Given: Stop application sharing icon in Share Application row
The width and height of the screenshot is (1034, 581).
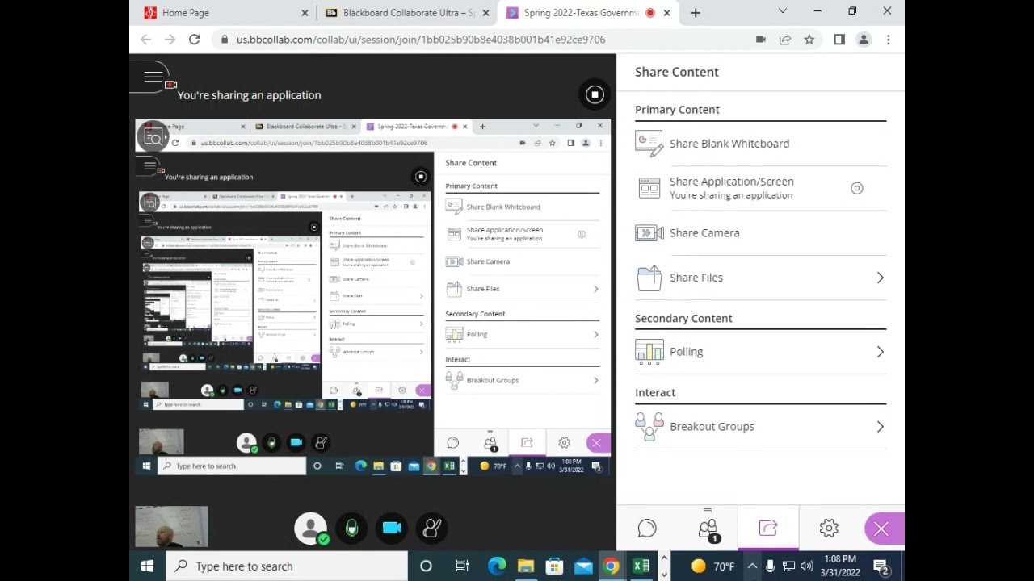Looking at the screenshot, I should (857, 189).
